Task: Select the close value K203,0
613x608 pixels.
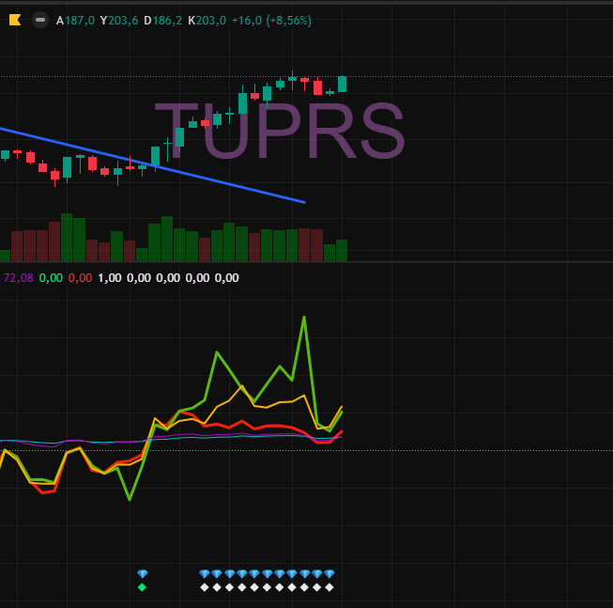Action: 207,21
